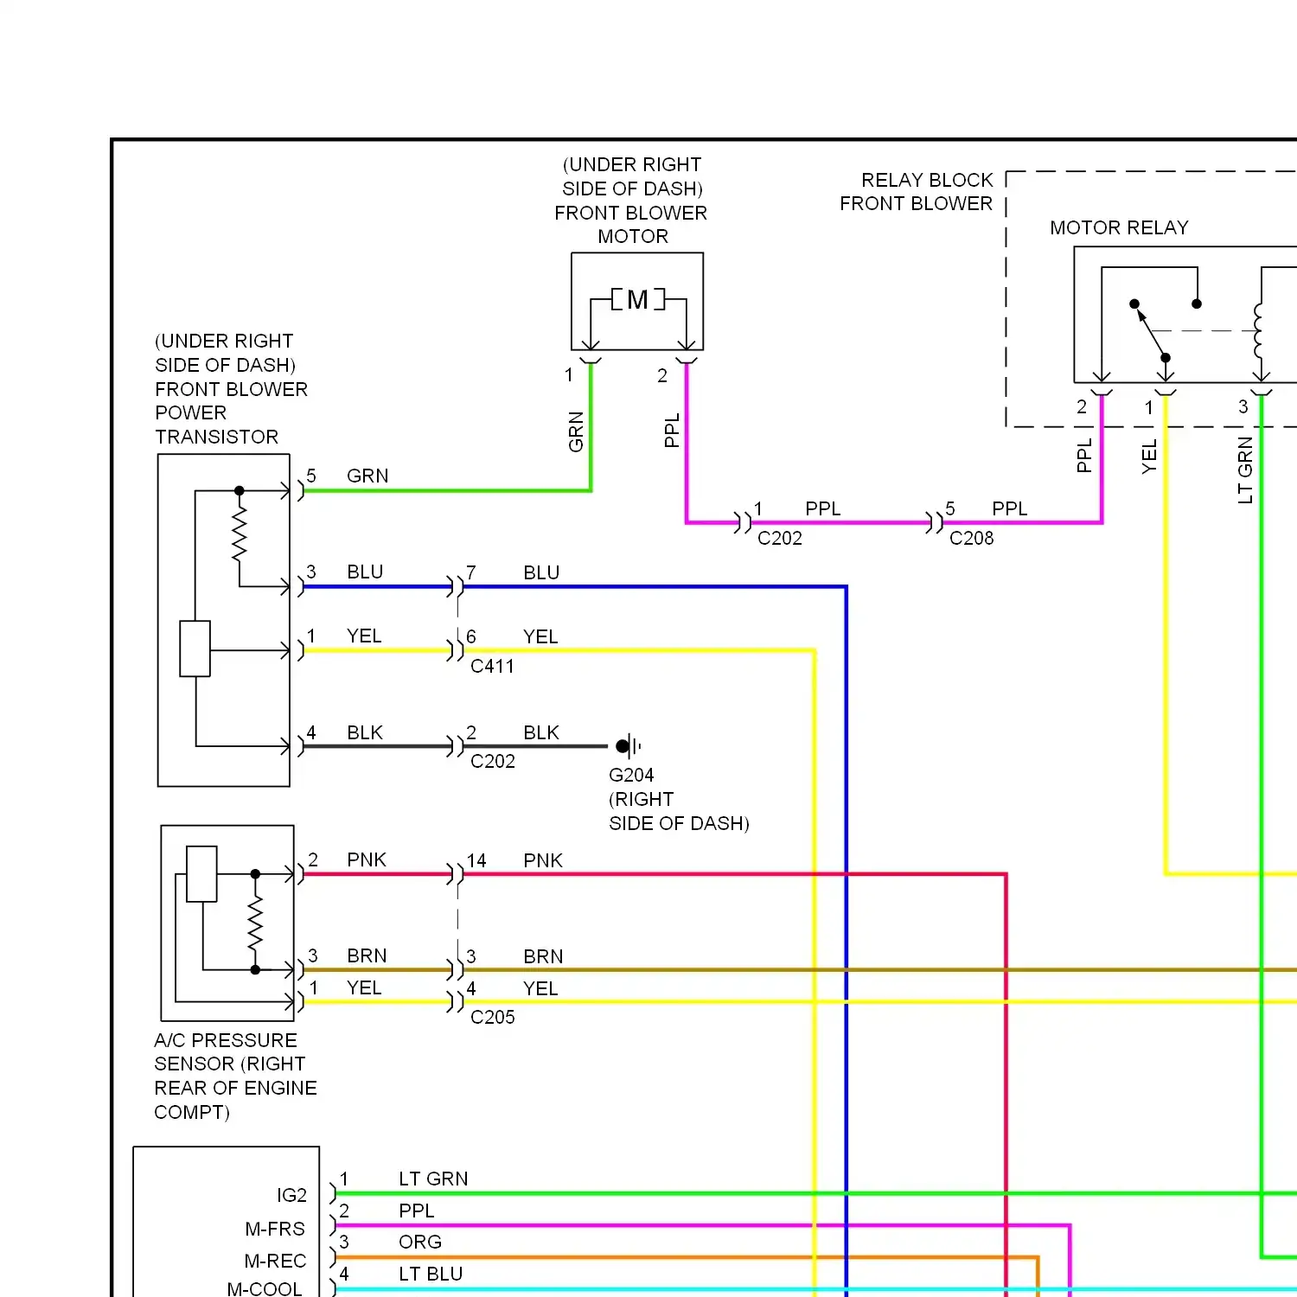Click the IG2 terminal label
This screenshot has height=1297, width=1297.
[x=292, y=1195]
